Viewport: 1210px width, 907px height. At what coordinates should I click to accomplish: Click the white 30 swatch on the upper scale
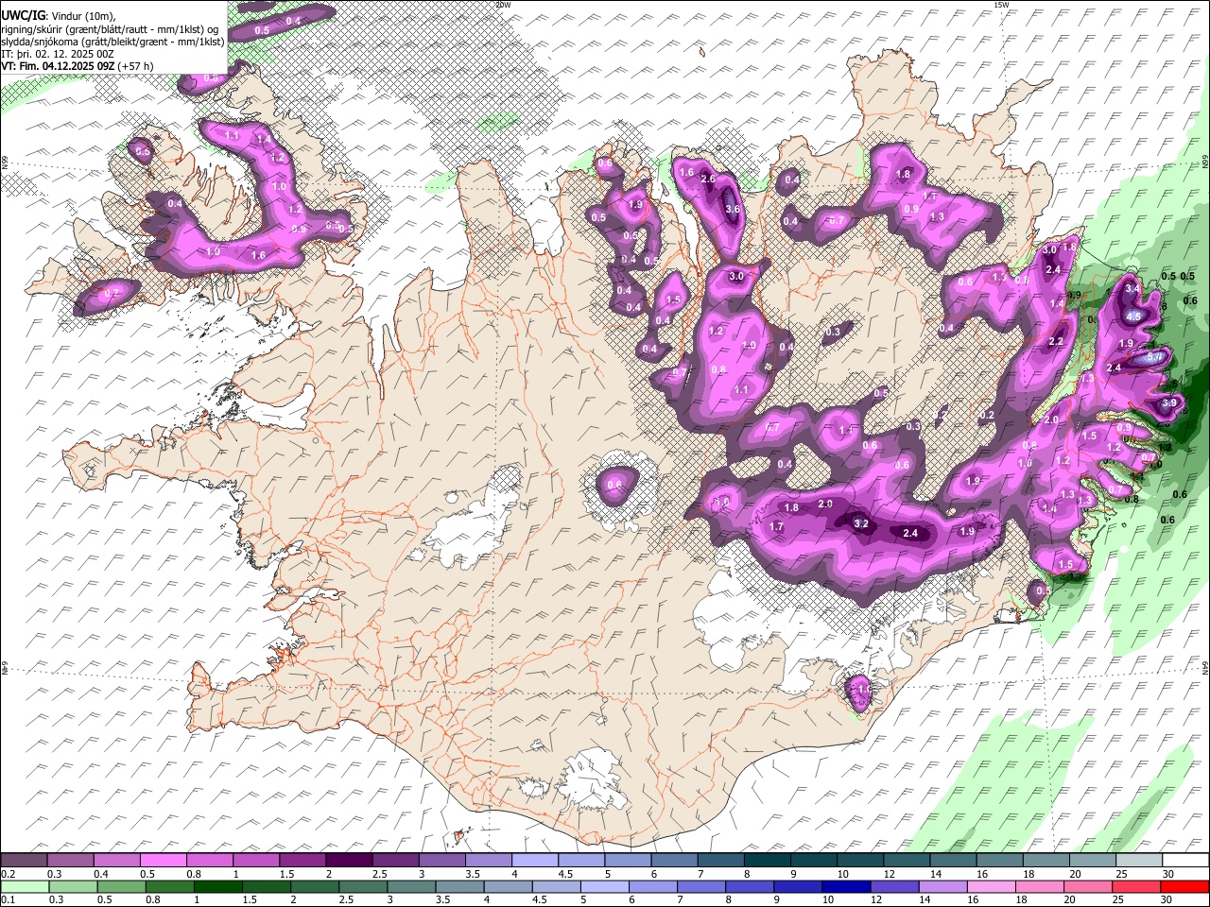[x=1185, y=861]
